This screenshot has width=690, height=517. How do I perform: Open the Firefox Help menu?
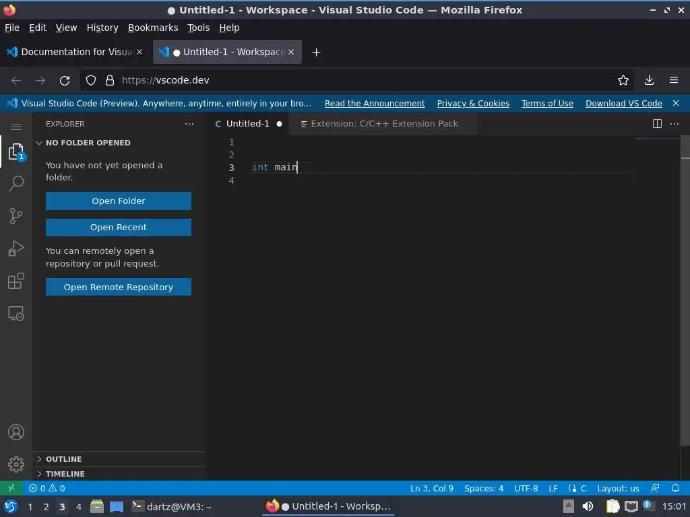[229, 28]
